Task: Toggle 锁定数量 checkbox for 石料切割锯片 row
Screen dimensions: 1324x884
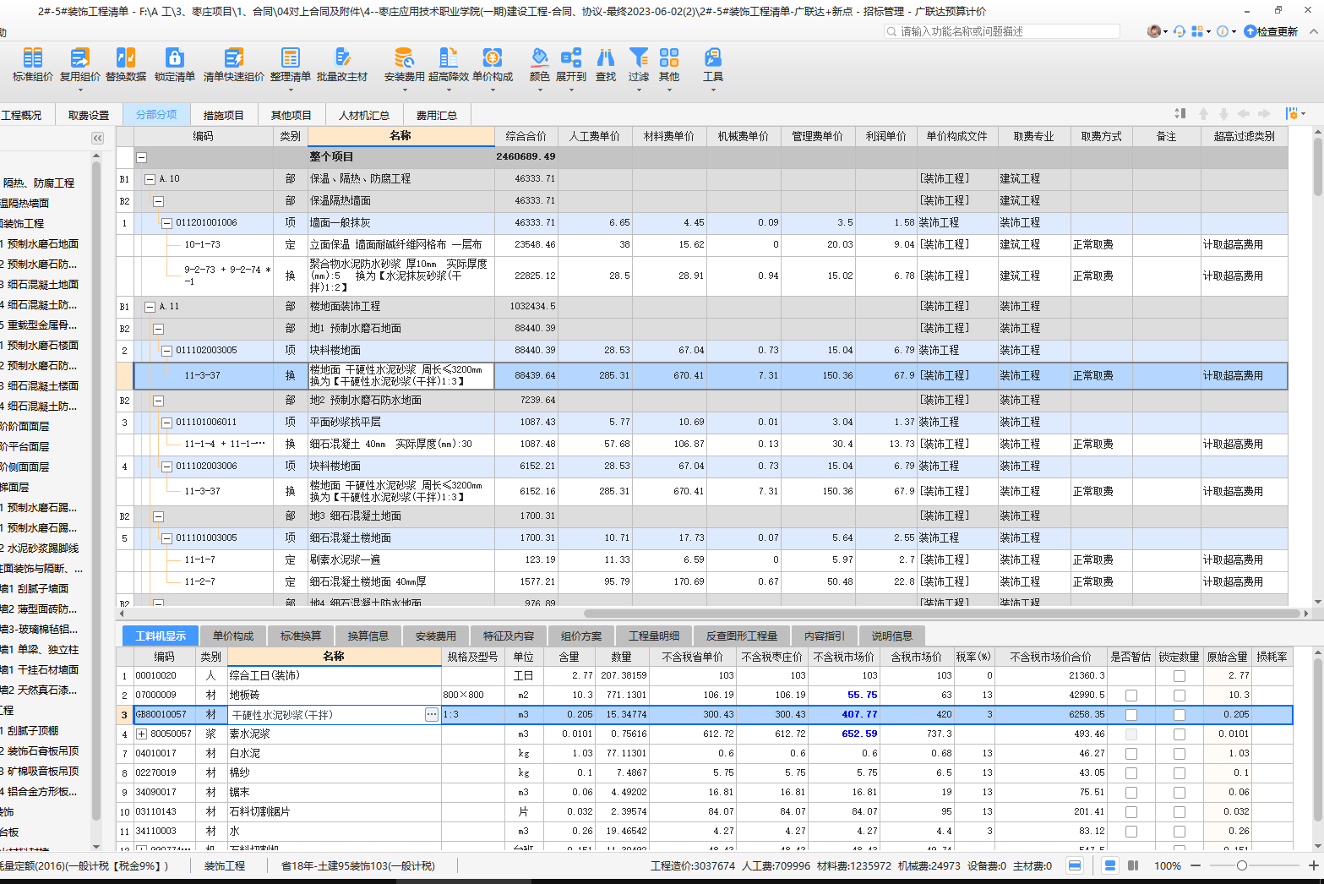Action: point(1179,812)
